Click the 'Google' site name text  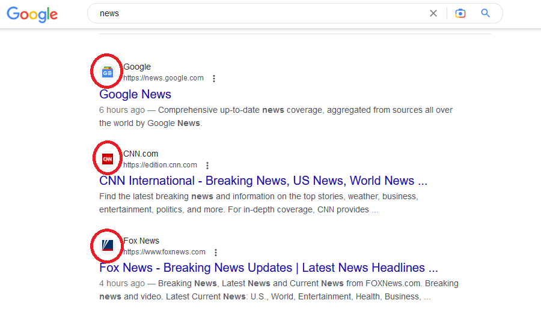137,67
